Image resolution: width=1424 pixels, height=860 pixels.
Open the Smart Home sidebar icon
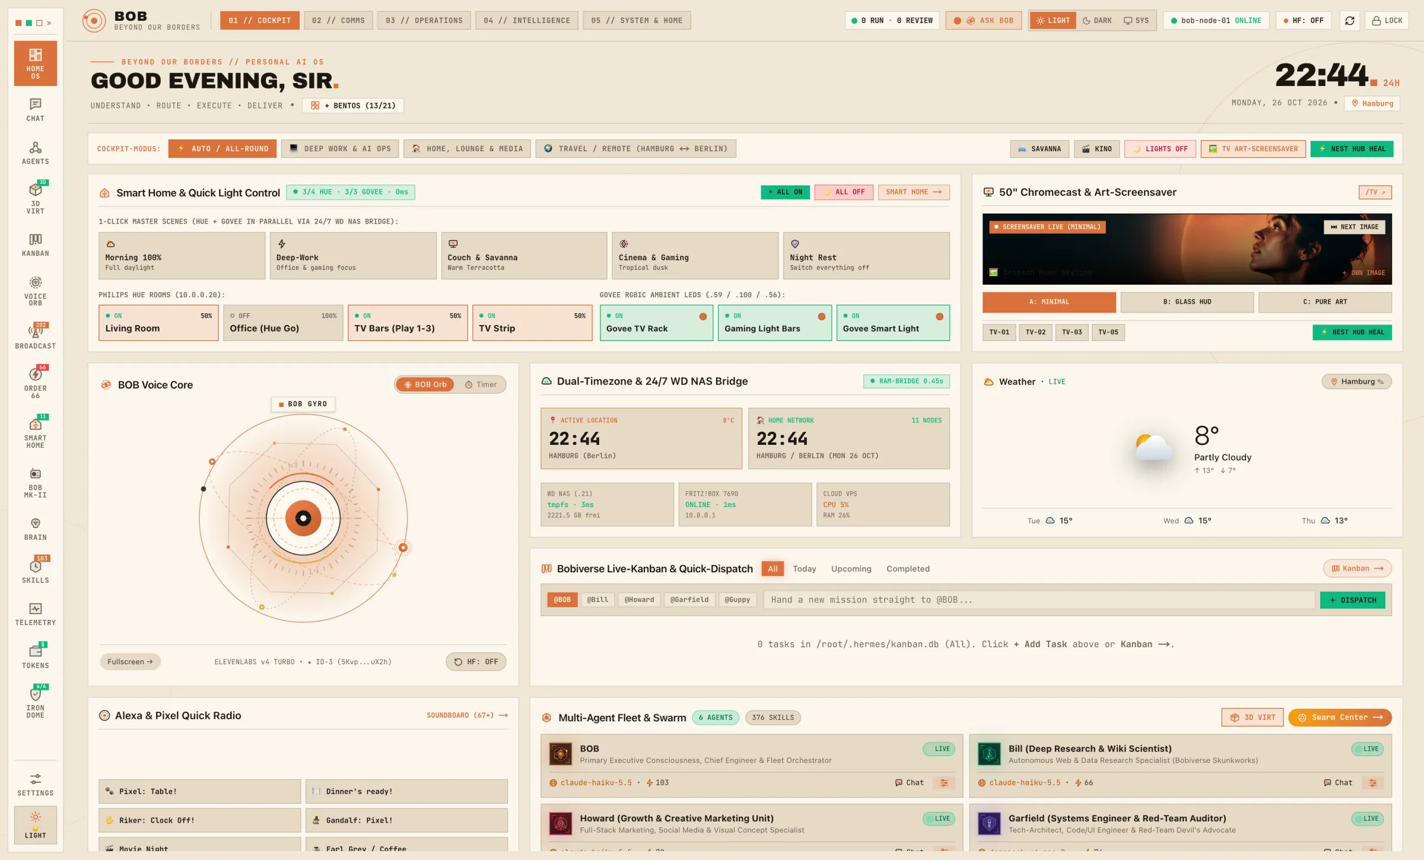(36, 432)
